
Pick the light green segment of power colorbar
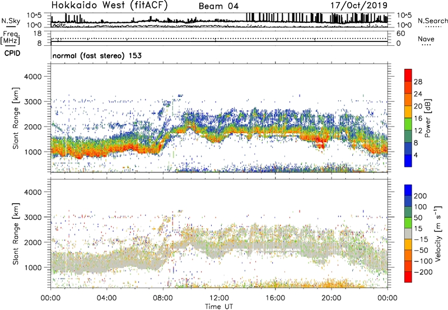tap(408, 124)
